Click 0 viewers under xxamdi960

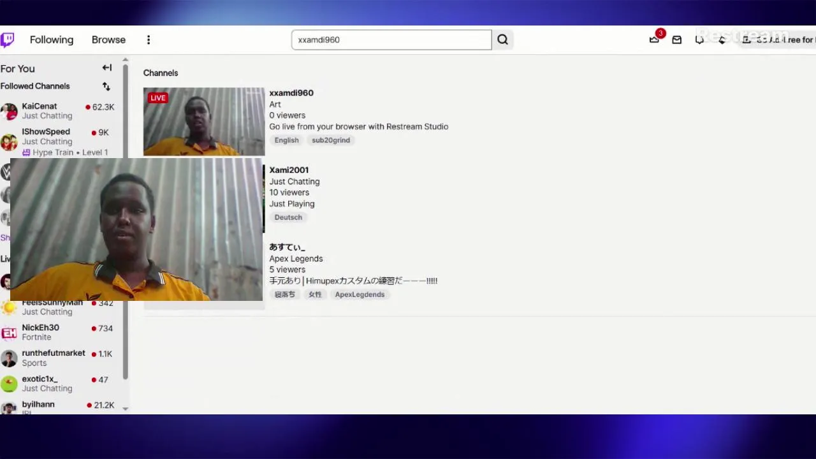[x=287, y=115]
